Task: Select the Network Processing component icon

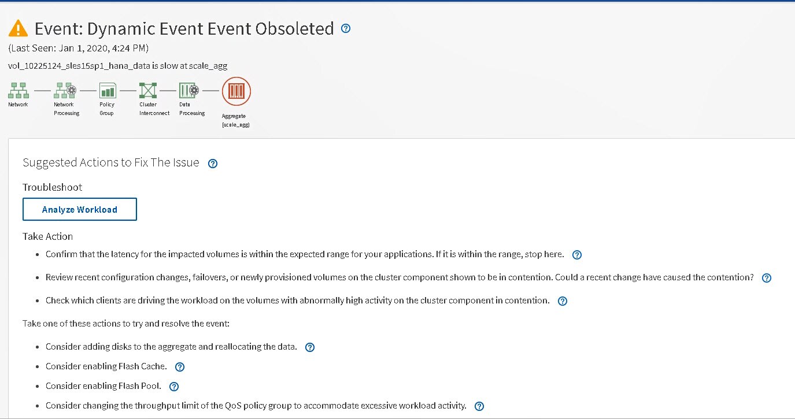Action: coord(64,90)
